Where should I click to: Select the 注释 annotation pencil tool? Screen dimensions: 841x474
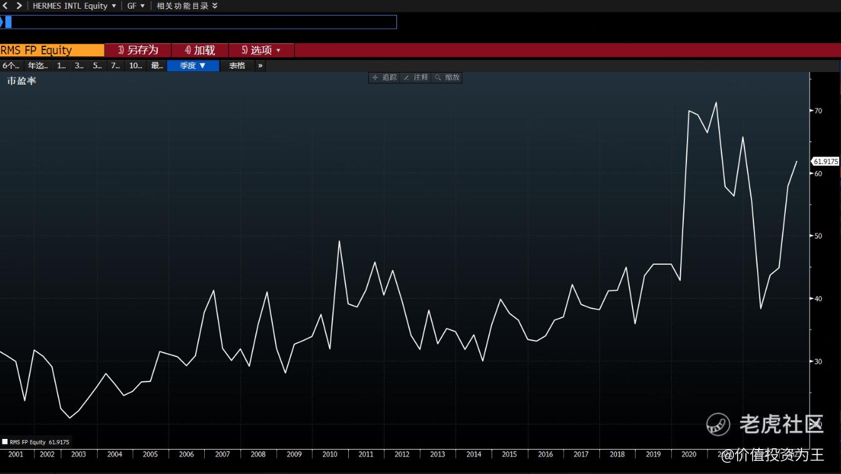(416, 78)
